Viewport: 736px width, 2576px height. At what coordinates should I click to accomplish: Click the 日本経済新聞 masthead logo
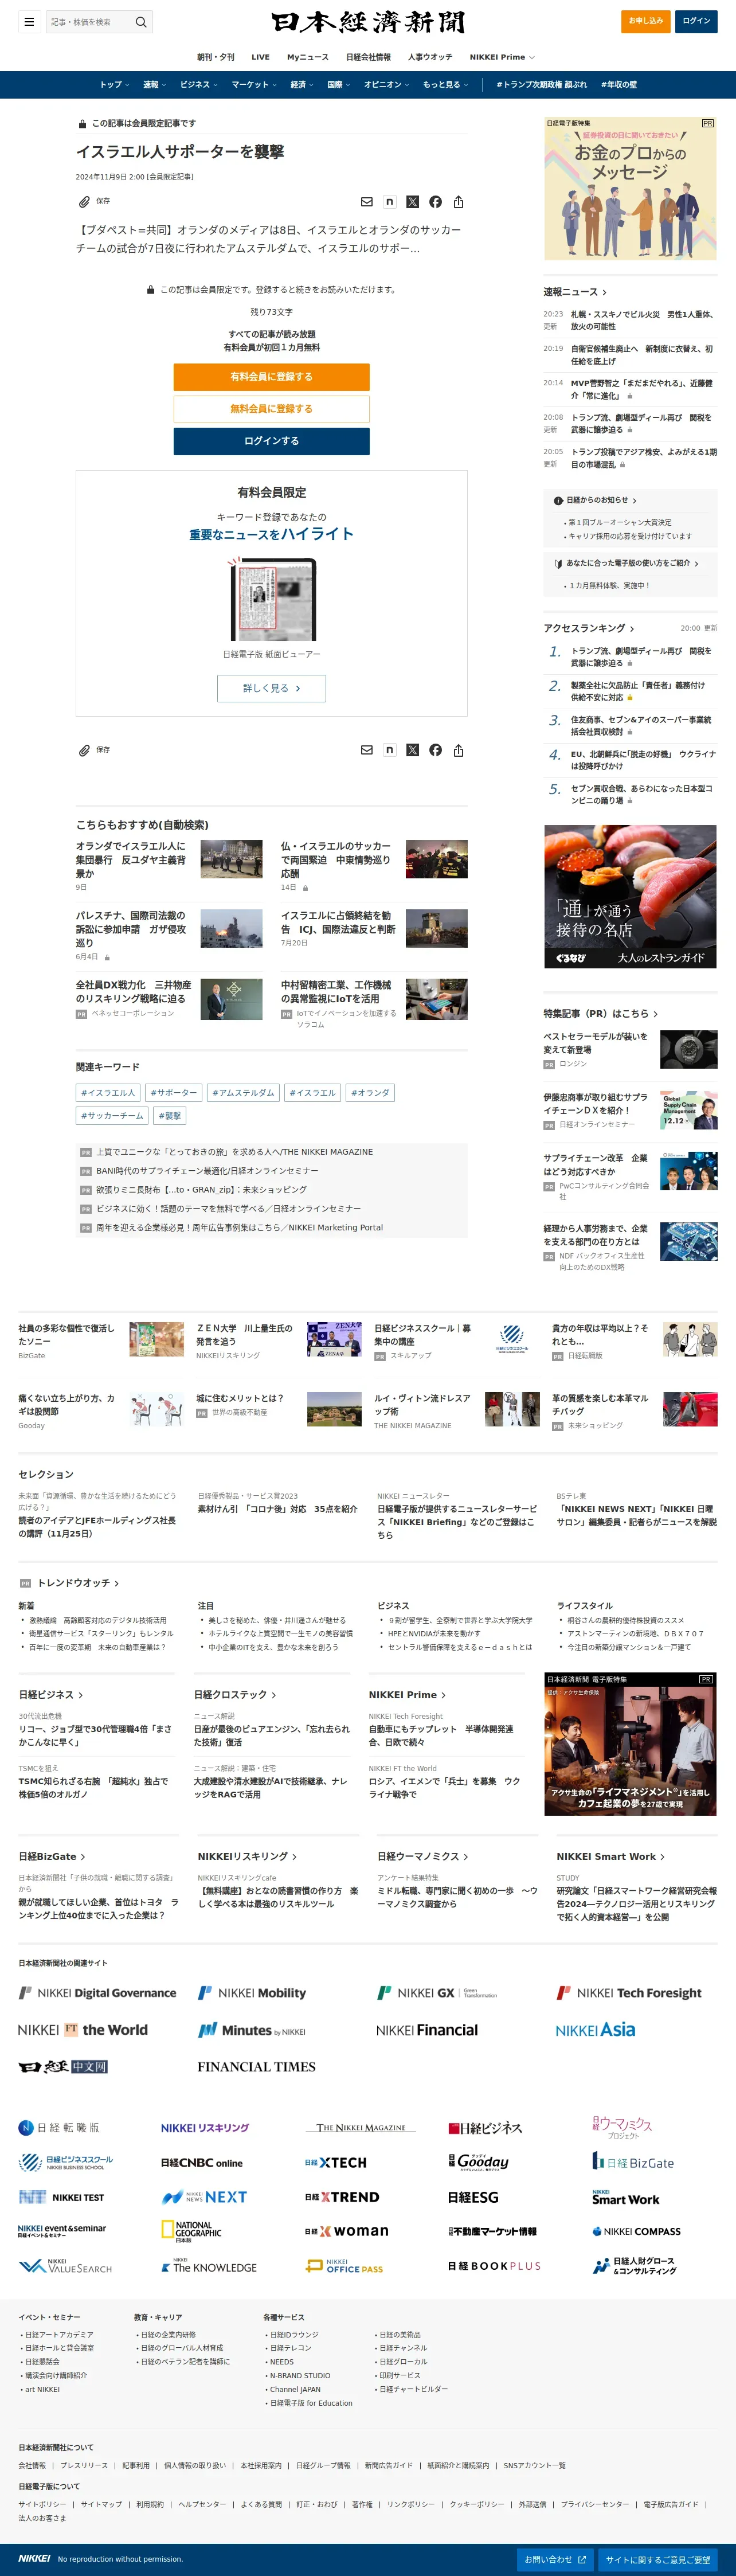coord(368,21)
